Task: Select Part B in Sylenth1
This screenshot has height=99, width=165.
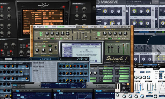Action: click(85, 27)
